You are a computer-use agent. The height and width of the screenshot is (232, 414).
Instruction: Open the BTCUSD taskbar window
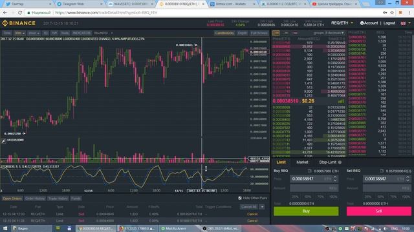tap(137, 228)
